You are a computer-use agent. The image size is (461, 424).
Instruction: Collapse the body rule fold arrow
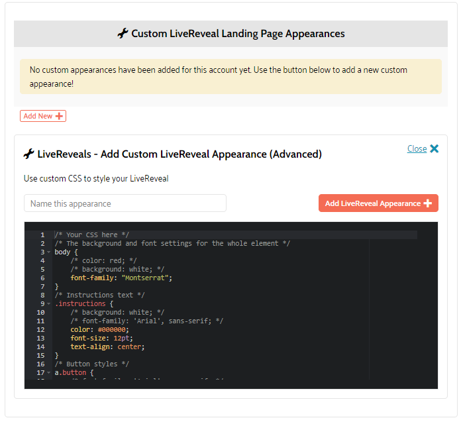(49, 252)
